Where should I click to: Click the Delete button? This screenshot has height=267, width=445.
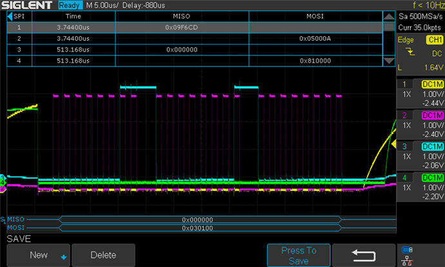(103, 255)
